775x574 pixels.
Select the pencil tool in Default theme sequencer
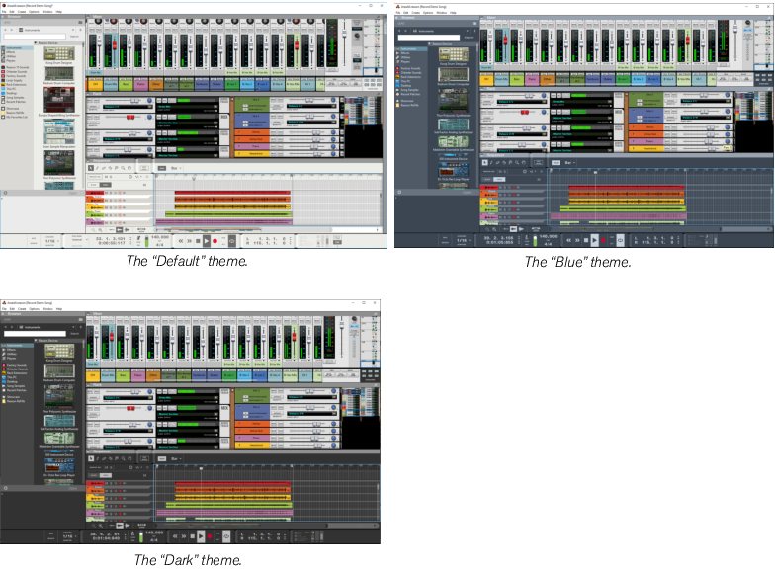click(x=98, y=168)
